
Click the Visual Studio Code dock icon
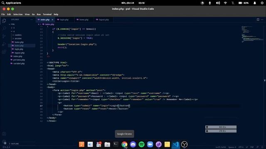[176, 144]
